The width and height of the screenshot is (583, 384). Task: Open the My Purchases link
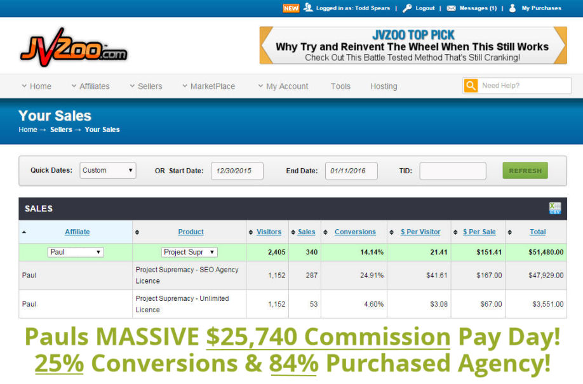[541, 8]
